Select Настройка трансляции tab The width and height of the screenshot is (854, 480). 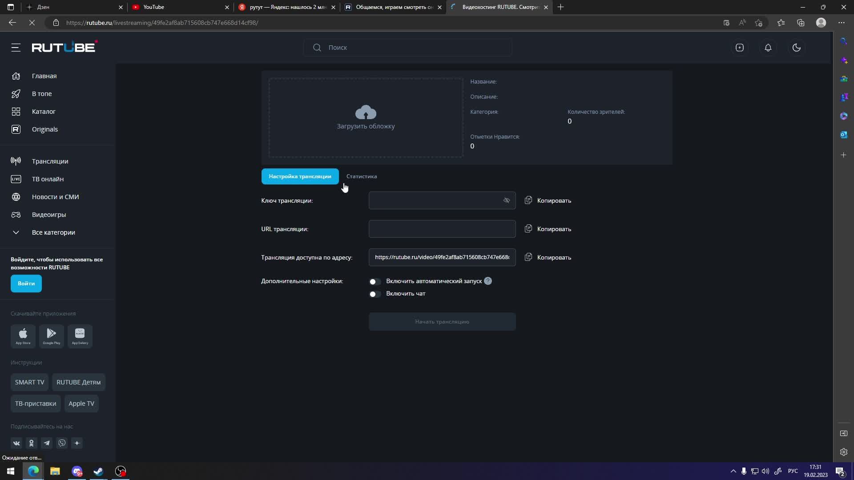(x=300, y=176)
